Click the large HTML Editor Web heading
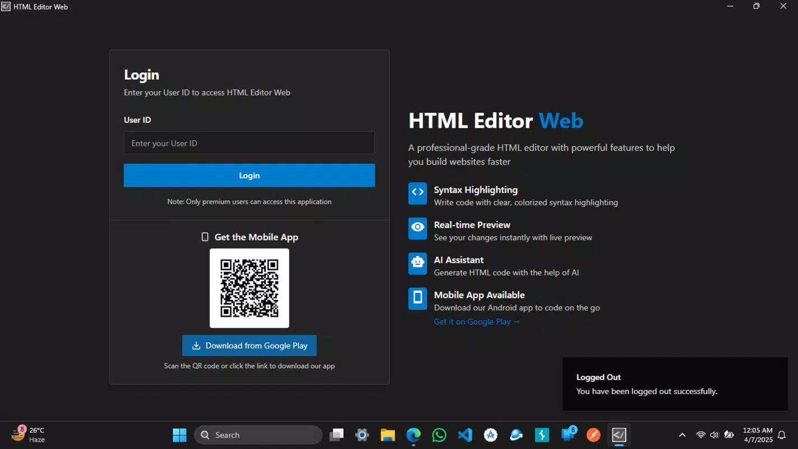Viewport: 798px width, 449px height. tap(496, 121)
